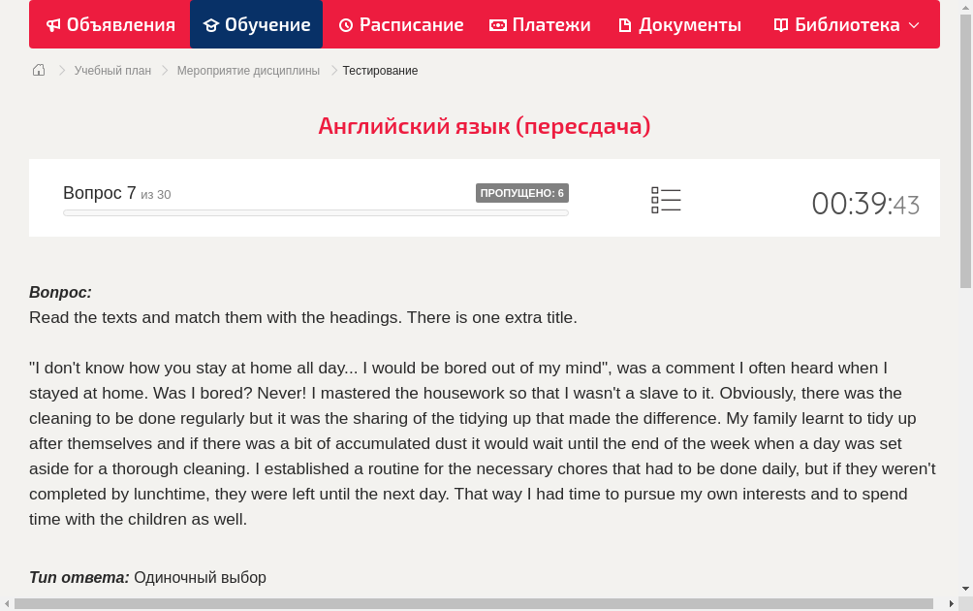
Task: Follow the Учебный план breadcrumb link
Action: point(113,71)
